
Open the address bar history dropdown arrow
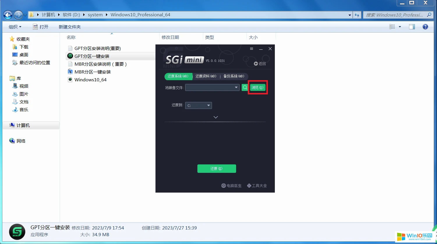tap(350, 15)
